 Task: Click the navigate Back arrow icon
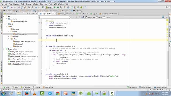pyautogui.click(x=36, y=7)
